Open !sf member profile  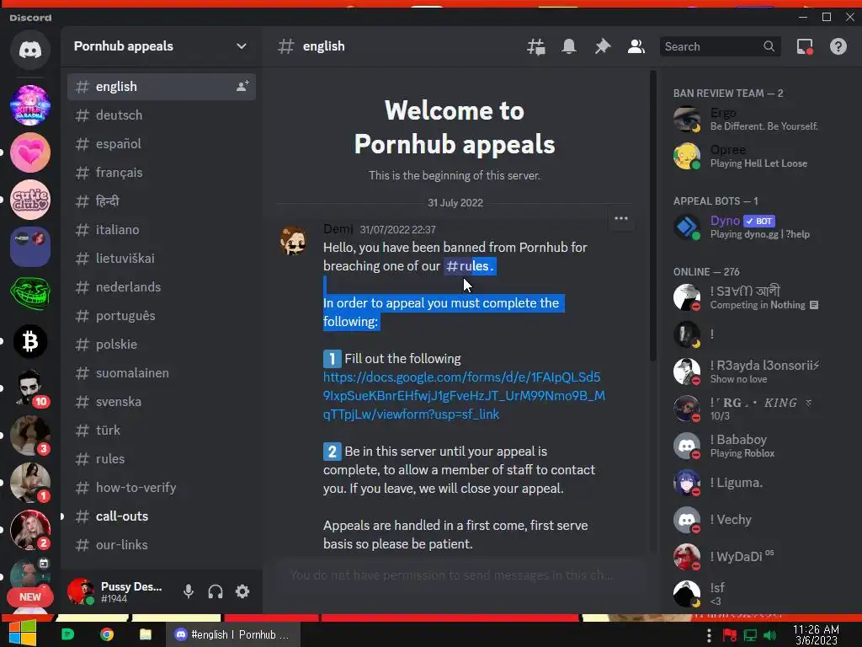coord(758,594)
